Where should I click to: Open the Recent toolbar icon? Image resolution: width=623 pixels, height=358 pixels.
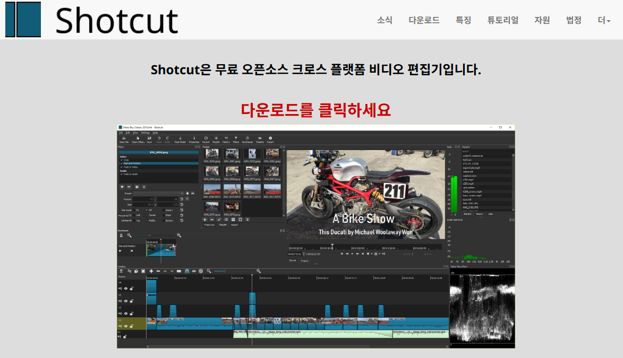[206, 139]
